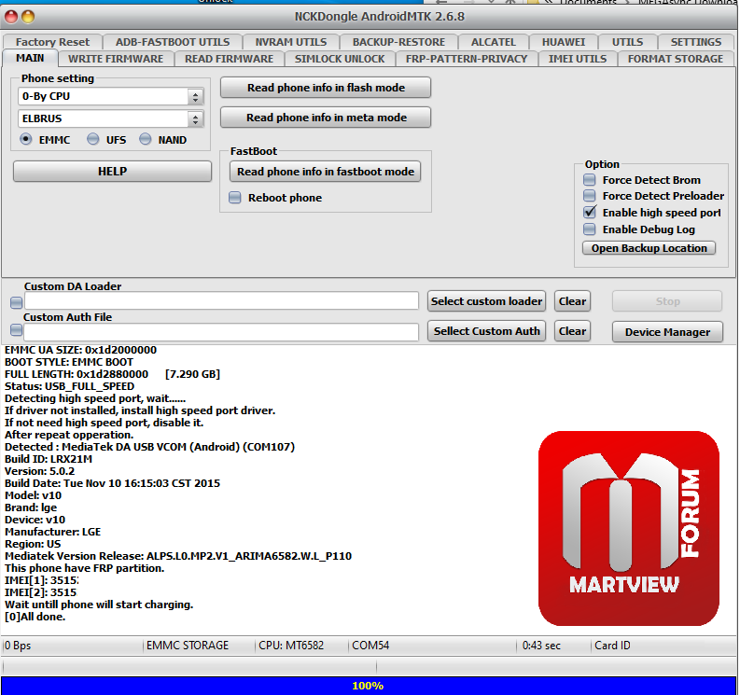Open the ALCATEL tab
Viewport: 740px width, 695px height.
(493, 42)
